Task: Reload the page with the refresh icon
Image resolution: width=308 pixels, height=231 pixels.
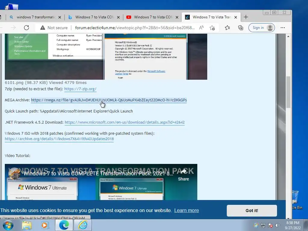Action: click(x=26, y=28)
